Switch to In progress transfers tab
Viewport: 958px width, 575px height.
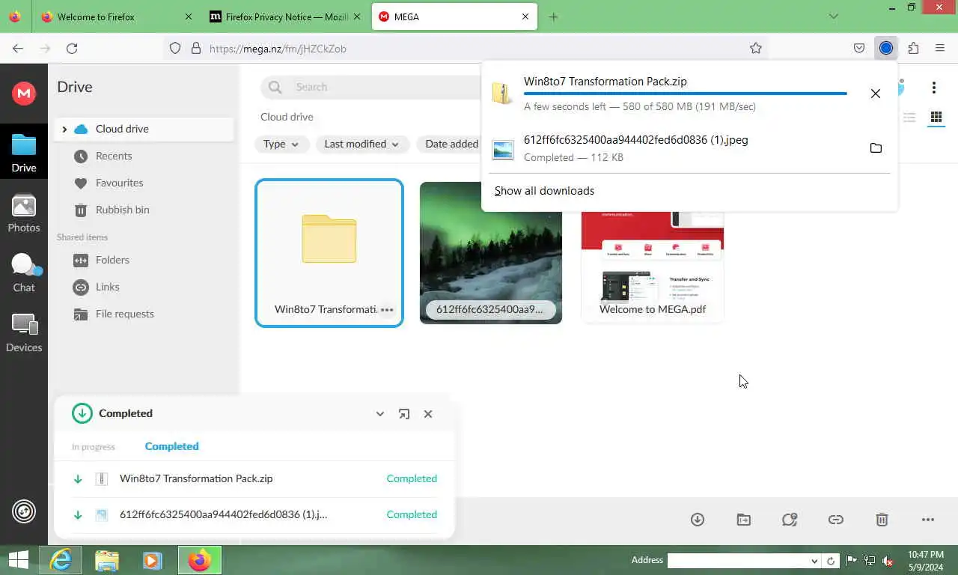[x=94, y=447]
